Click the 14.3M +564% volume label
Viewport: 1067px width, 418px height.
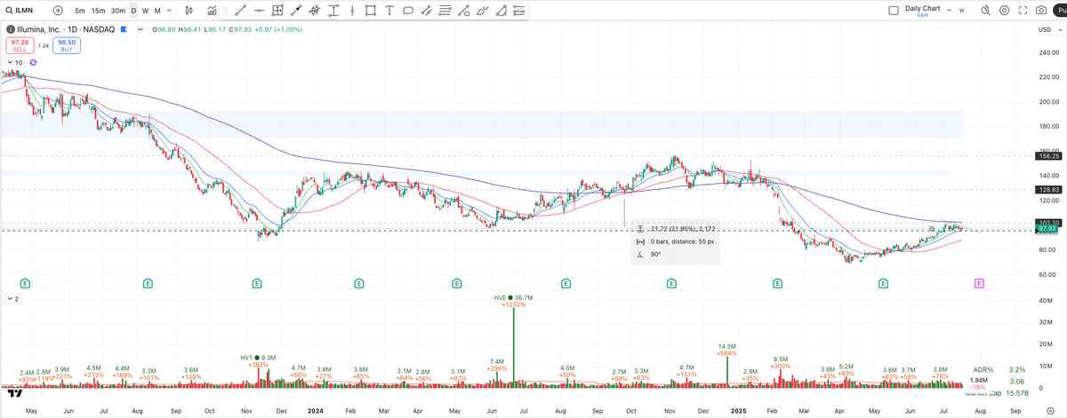(x=727, y=350)
